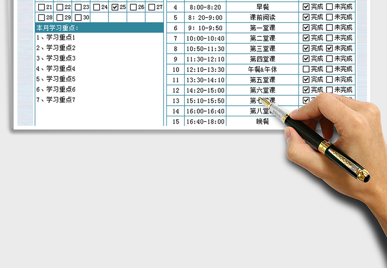
Task: Click row number 10 cell
Action: pos(176,70)
